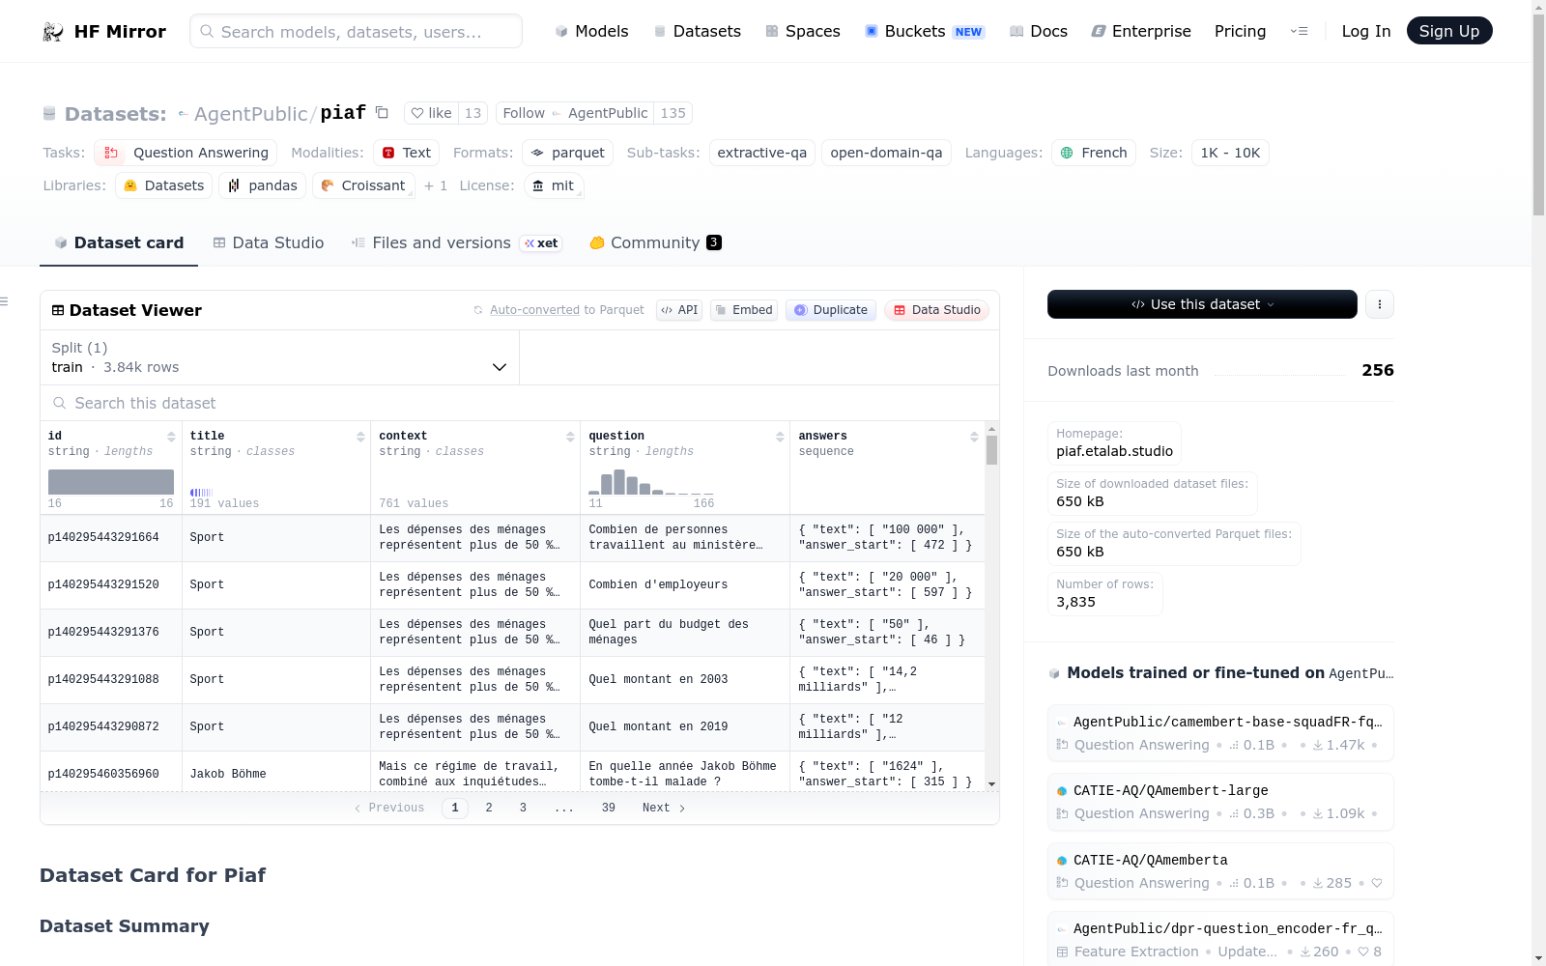Open the piaf.etalab.studio homepage link
The image size is (1546, 966).
(x=1114, y=451)
